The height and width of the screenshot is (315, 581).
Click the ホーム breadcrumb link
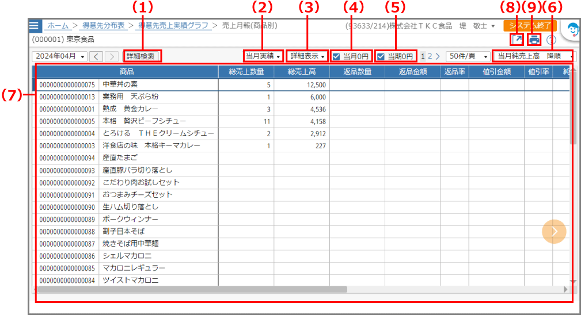[x=58, y=25]
